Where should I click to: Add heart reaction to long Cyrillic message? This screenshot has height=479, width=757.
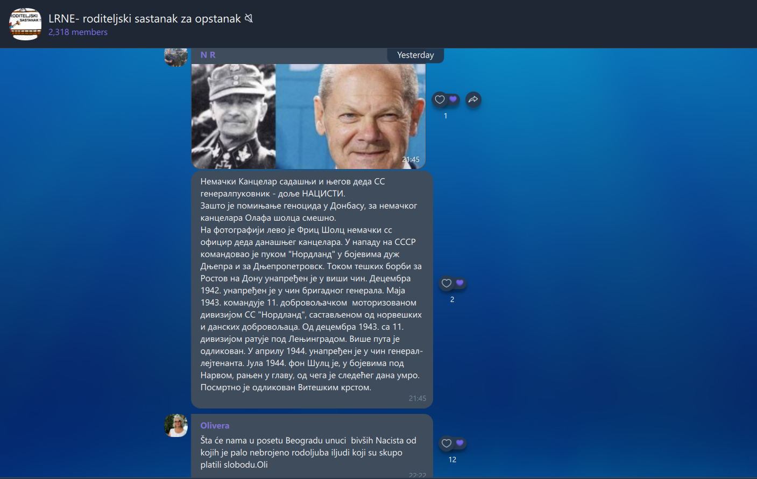tap(447, 283)
